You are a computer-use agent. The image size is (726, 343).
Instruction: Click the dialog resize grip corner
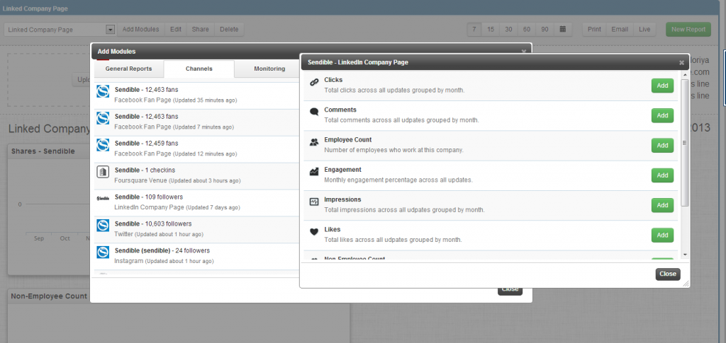point(686,284)
